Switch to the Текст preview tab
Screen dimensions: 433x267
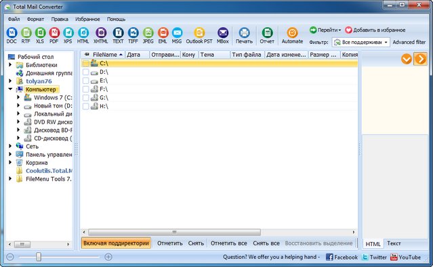[x=394, y=243]
